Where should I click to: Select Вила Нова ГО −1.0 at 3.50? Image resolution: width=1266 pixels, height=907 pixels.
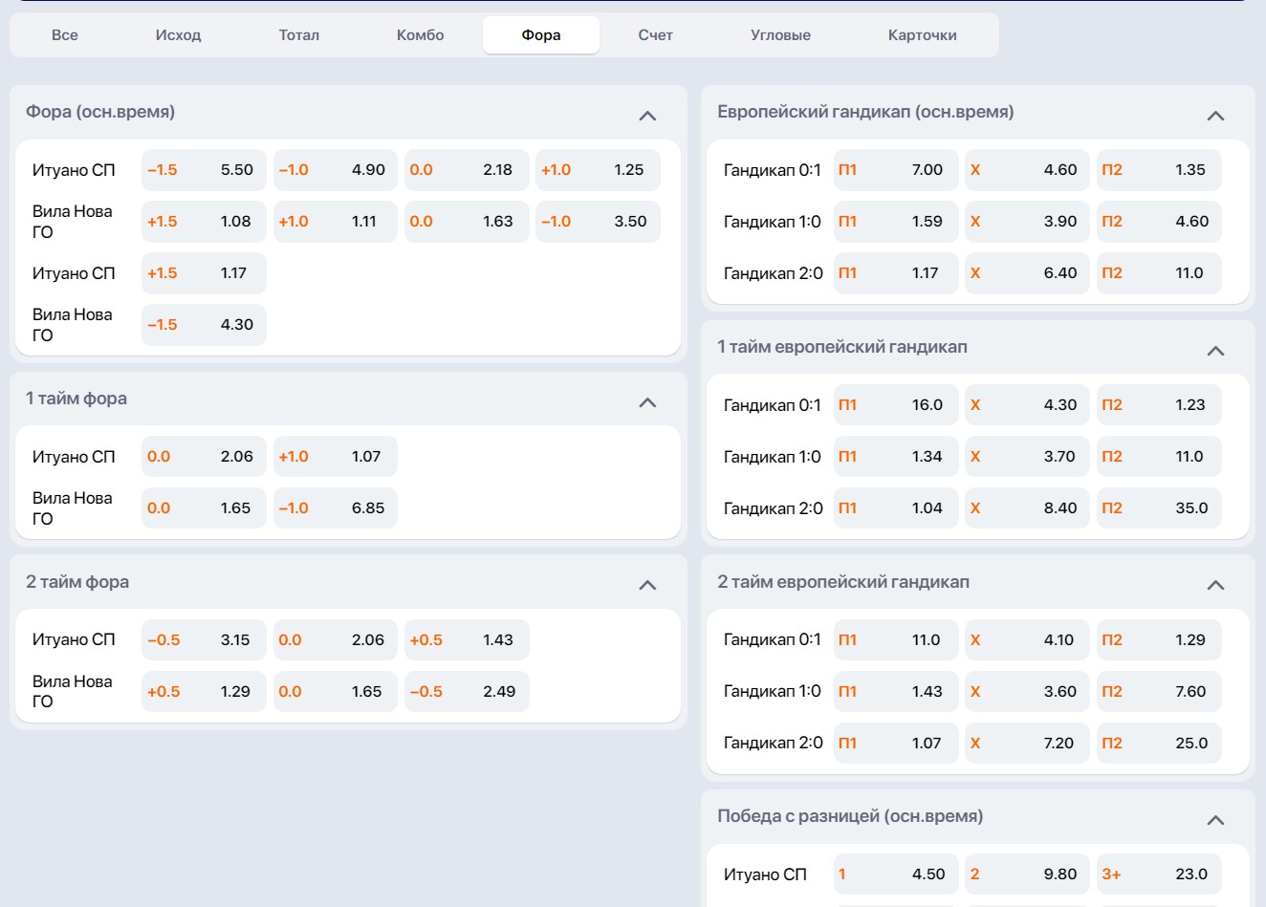[598, 222]
